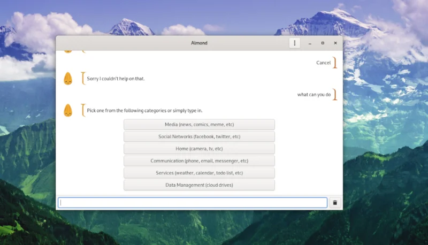Click the 'what can you do' message
The width and height of the screenshot is (428, 245).
coord(314,95)
